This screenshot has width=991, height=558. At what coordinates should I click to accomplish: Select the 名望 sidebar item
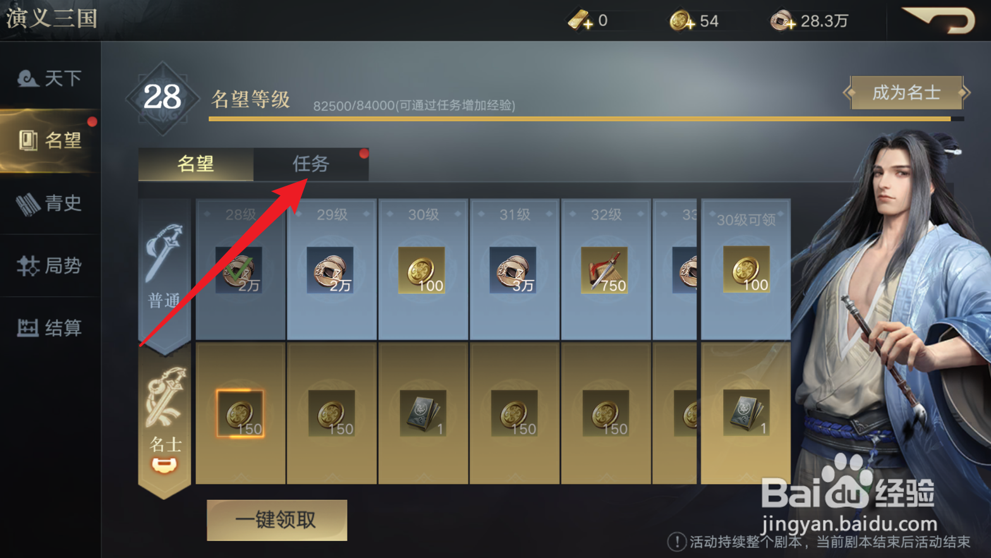pos(51,140)
